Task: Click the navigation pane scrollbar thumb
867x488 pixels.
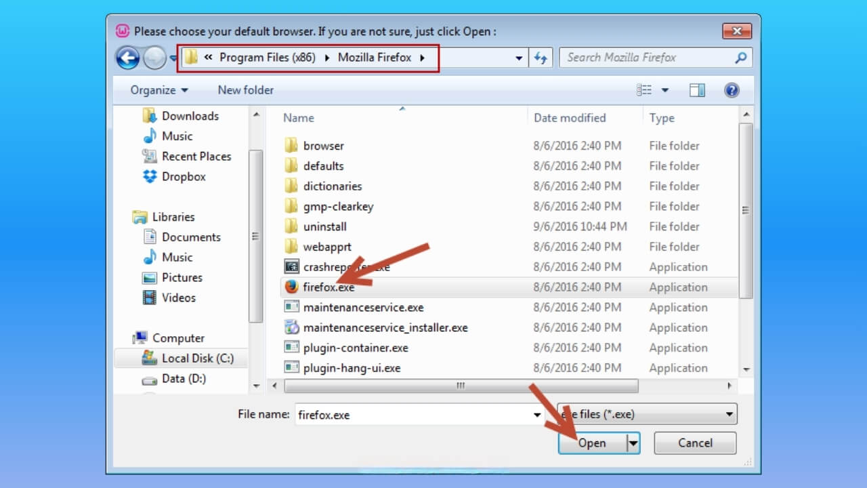Action: click(256, 236)
